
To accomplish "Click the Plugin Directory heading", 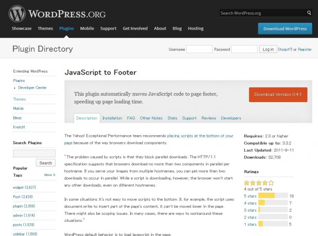I will pyautogui.click(x=42, y=49).
